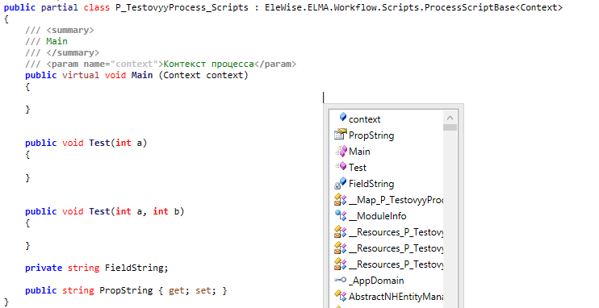Click the scroll-up arrow of completion list
Viewport: 599px width, 308px height.
450,118
